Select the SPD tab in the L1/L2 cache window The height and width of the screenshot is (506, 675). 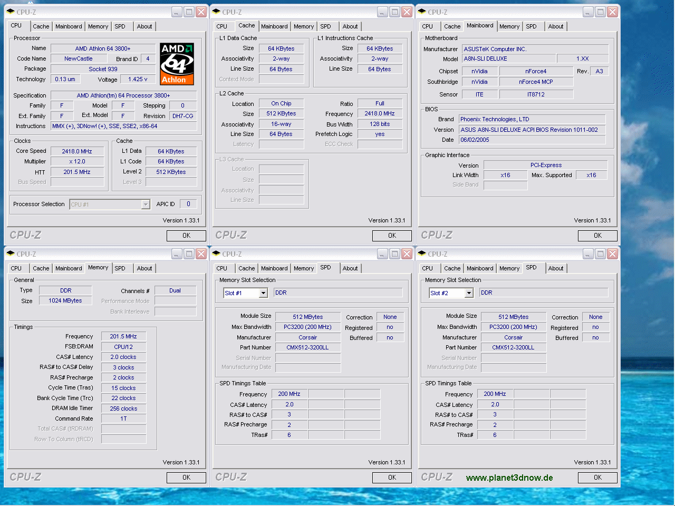pos(325,26)
